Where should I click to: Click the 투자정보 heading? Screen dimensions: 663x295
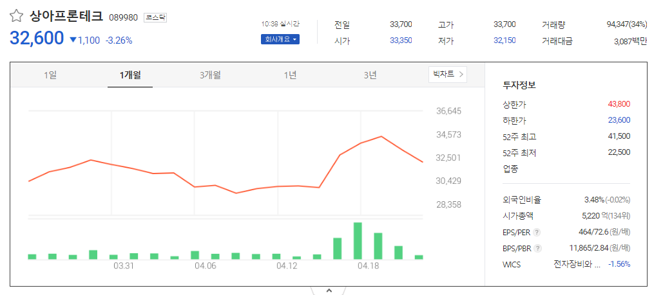click(x=519, y=85)
